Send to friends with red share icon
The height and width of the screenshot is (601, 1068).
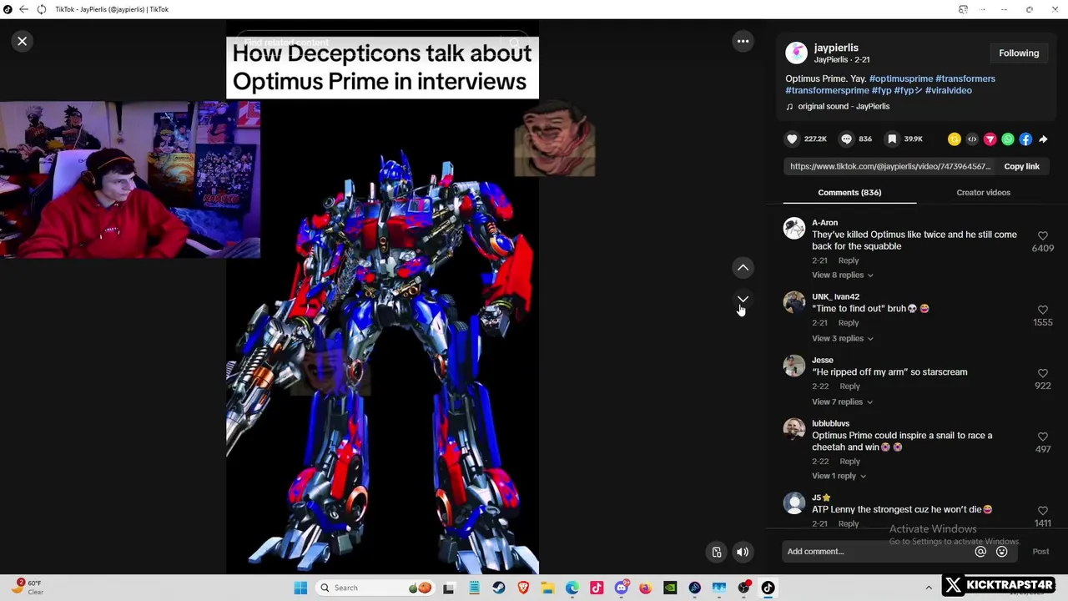pyautogui.click(x=990, y=139)
